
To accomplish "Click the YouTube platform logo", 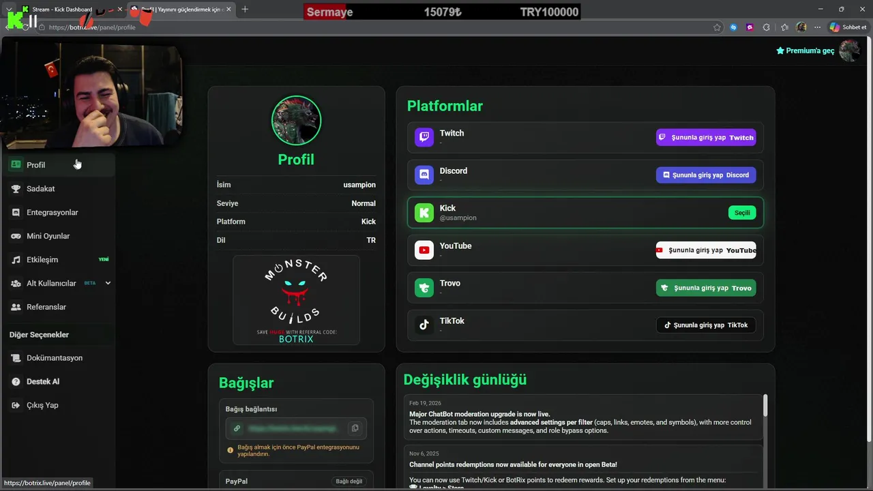I will (x=424, y=250).
